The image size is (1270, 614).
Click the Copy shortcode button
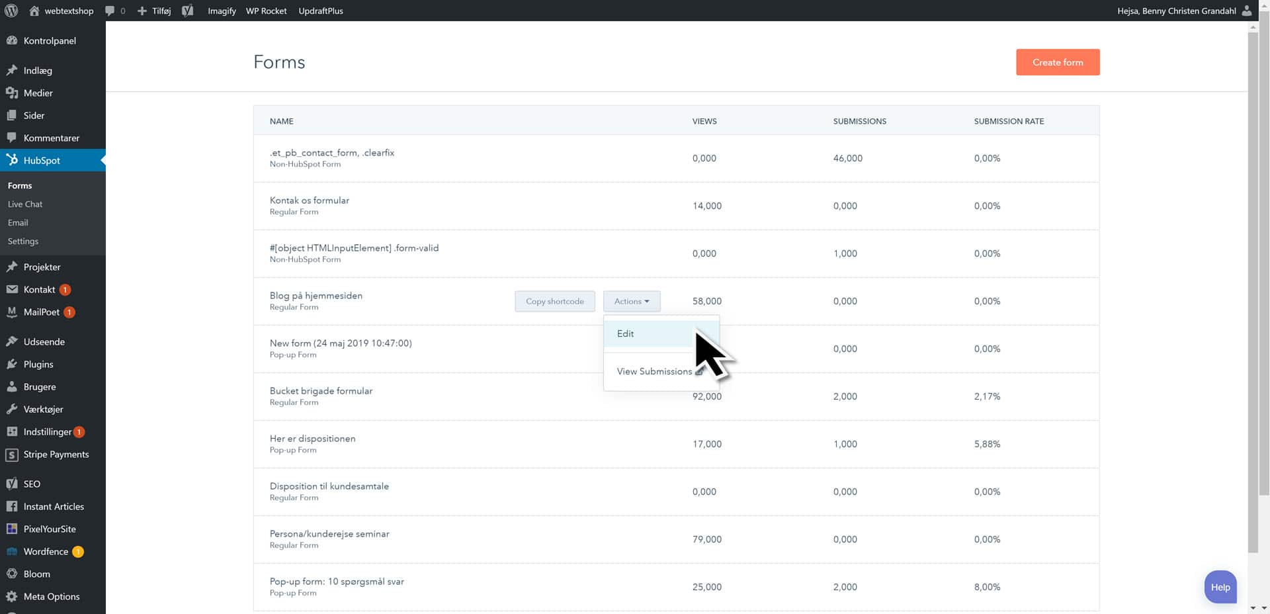point(554,301)
